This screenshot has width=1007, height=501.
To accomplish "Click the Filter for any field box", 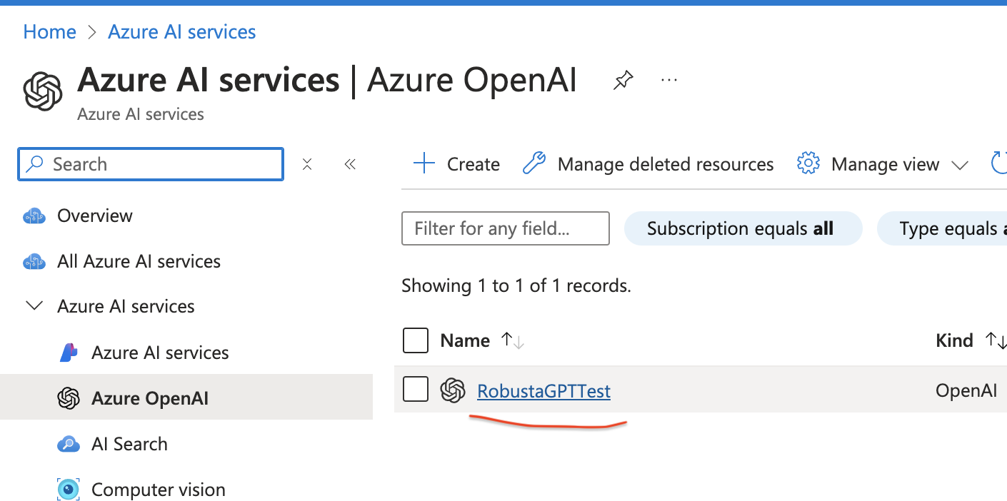I will pos(505,228).
